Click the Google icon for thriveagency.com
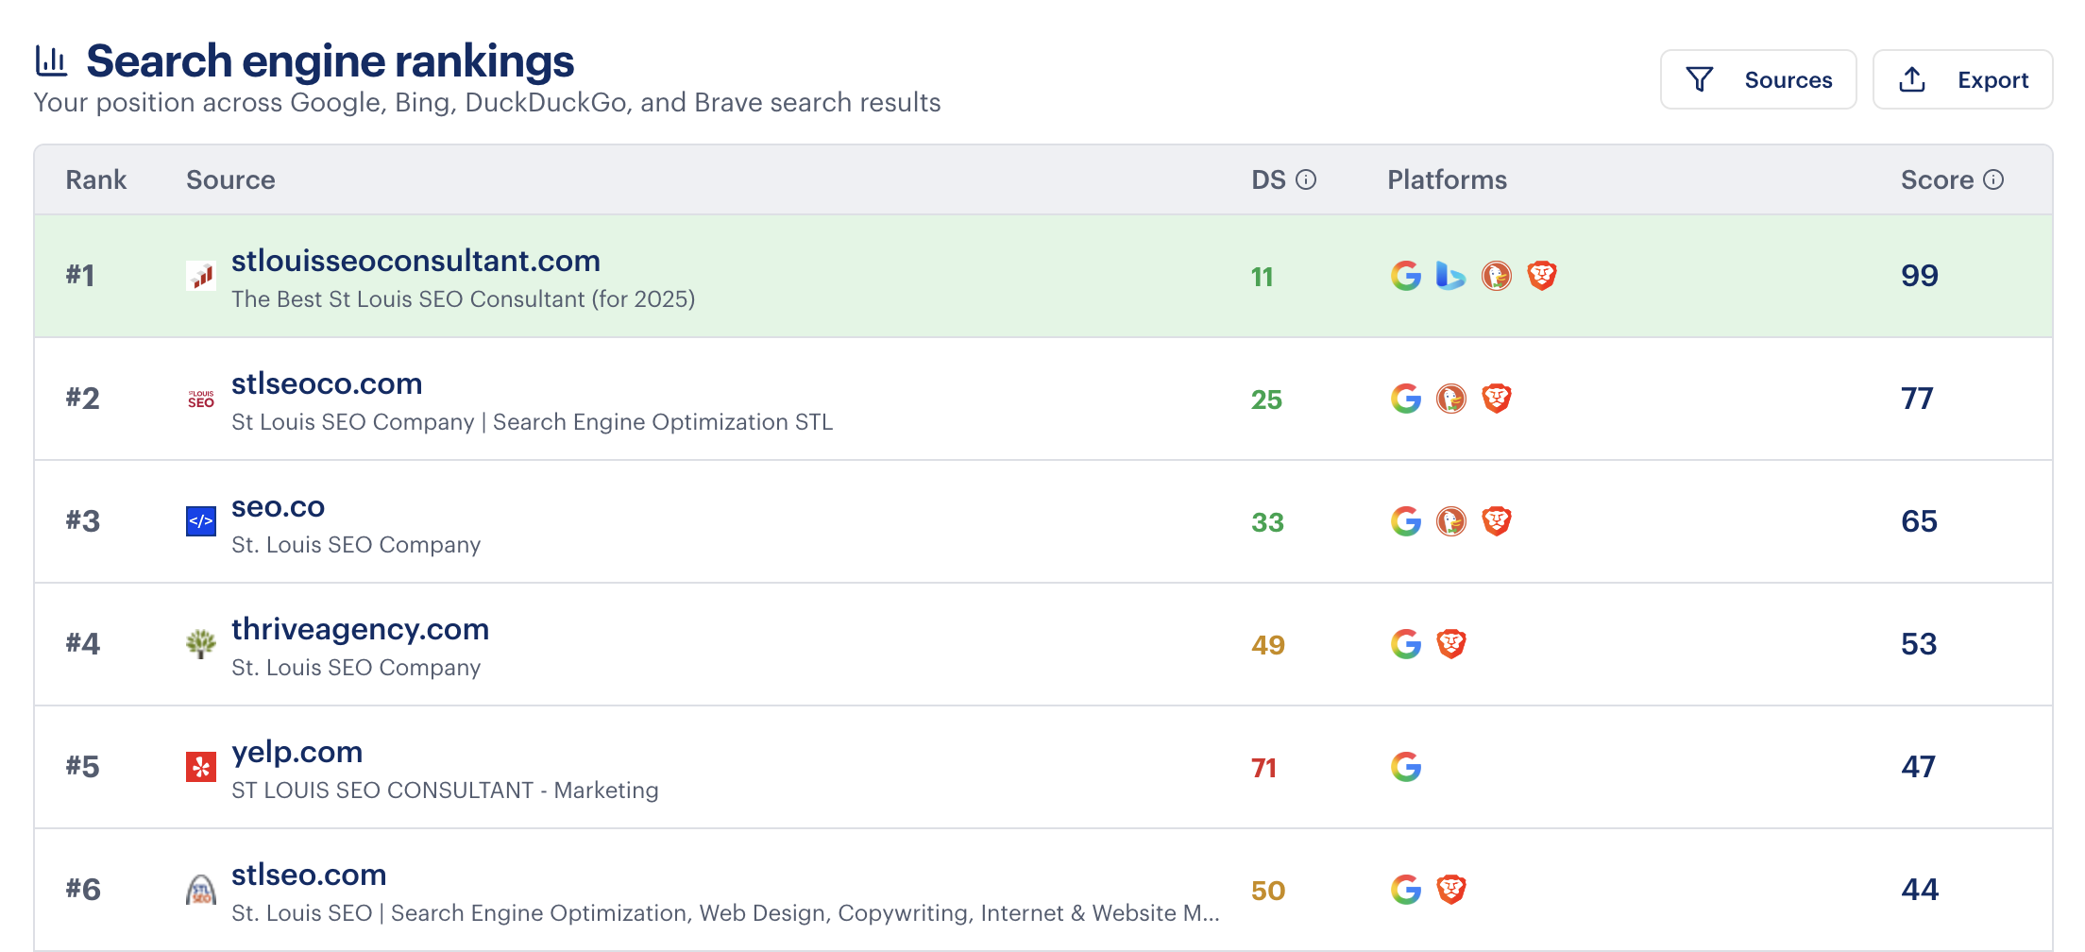The image size is (2085, 952). coord(1406,644)
